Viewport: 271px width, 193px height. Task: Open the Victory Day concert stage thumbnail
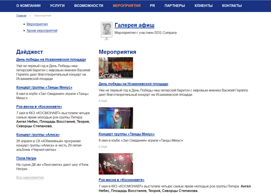pos(116,68)
